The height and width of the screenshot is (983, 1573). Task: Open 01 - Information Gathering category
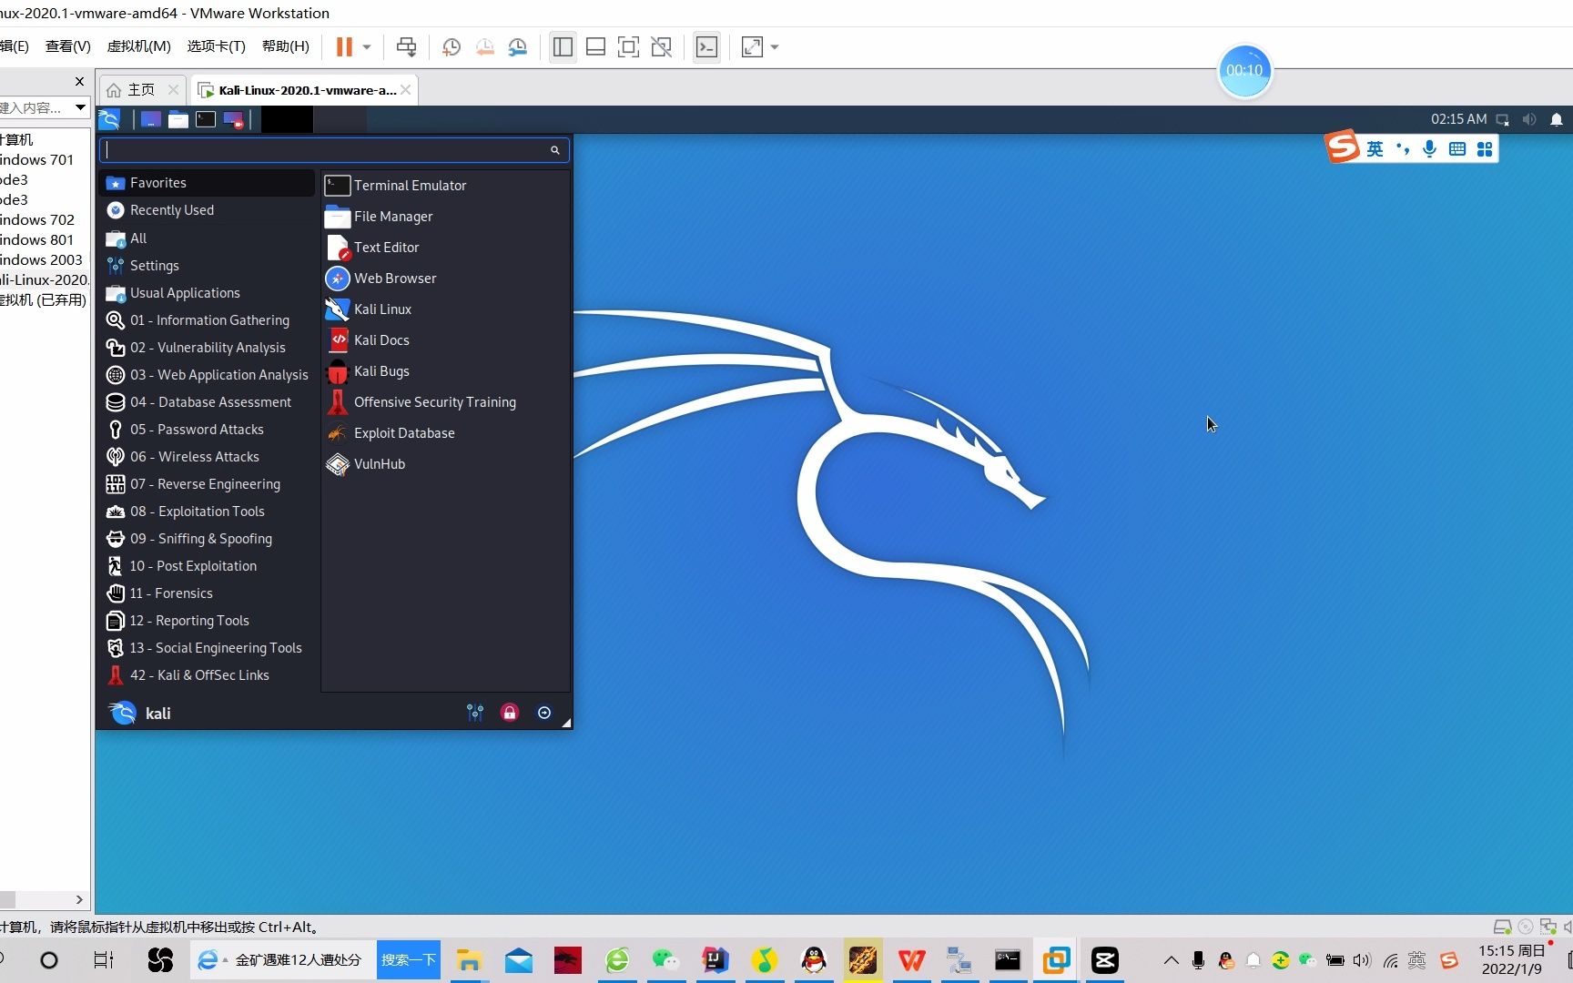coord(207,320)
